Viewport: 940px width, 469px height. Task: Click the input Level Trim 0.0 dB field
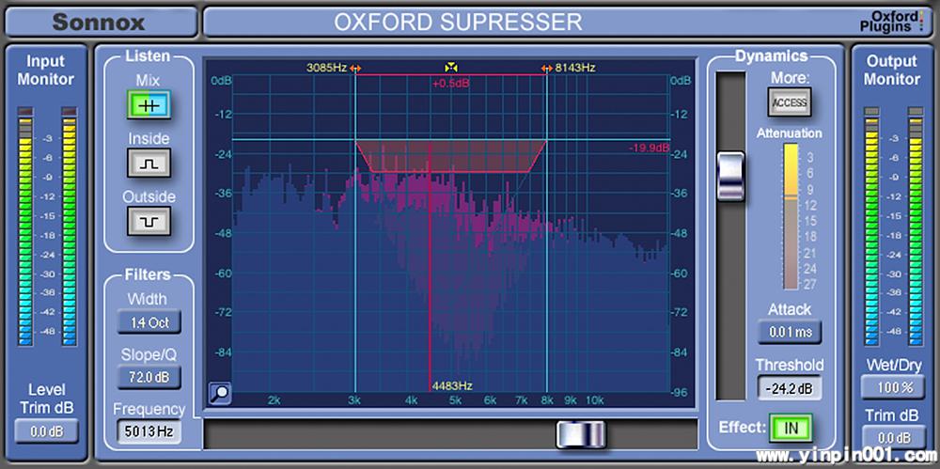[x=47, y=432]
